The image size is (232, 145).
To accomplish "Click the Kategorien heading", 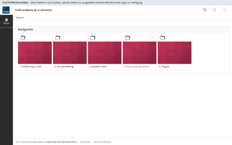I will tap(26, 29).
